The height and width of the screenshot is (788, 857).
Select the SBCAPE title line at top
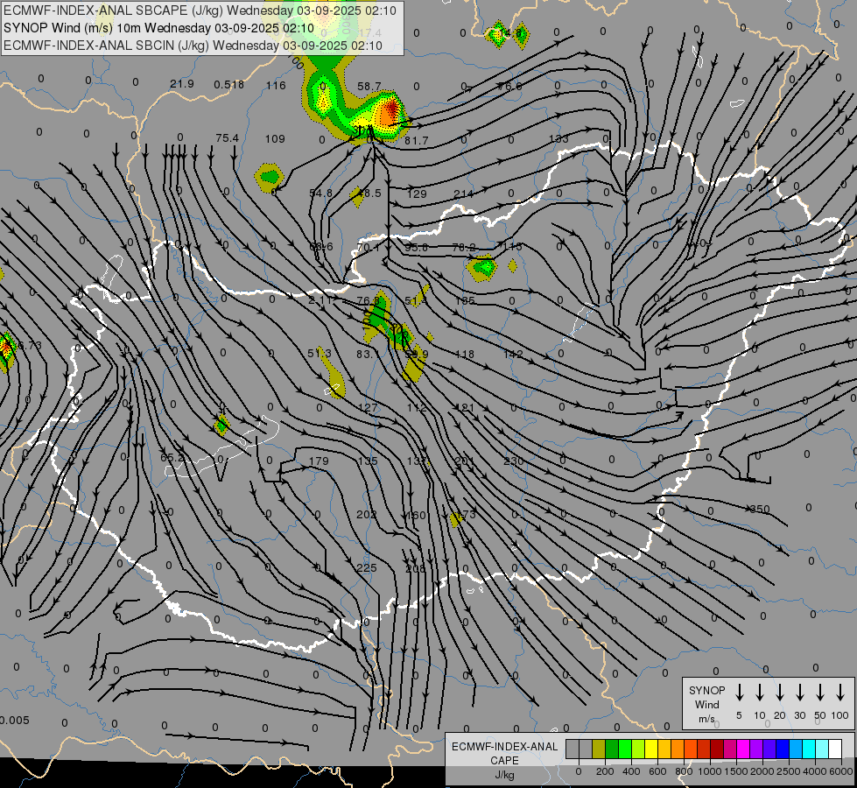[200, 11]
